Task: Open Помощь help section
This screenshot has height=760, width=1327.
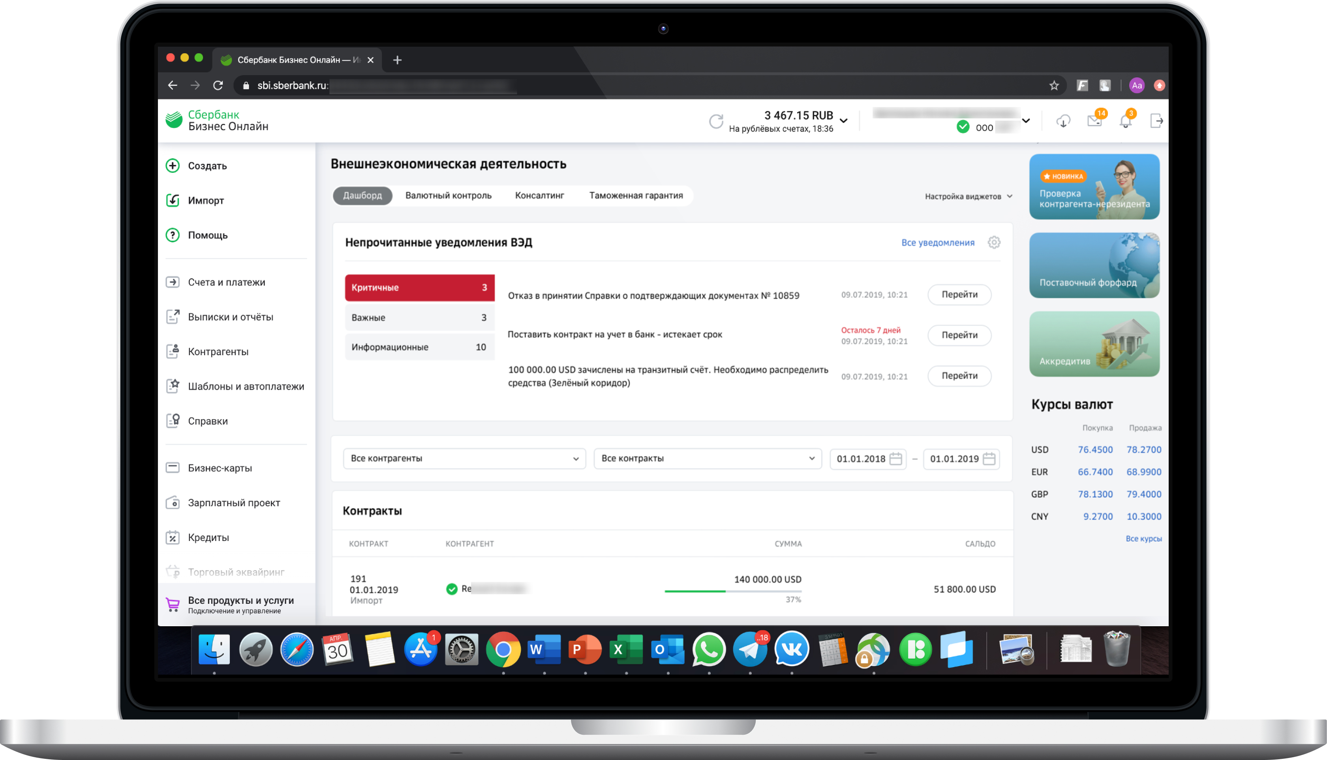Action: (x=207, y=235)
